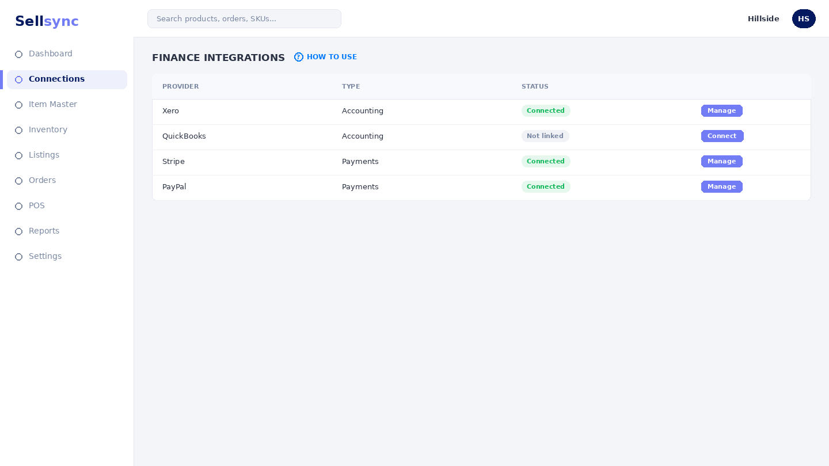Screen dimensions: 829x466
Task: Click the Connections sidebar circle icon
Action: pos(18,79)
